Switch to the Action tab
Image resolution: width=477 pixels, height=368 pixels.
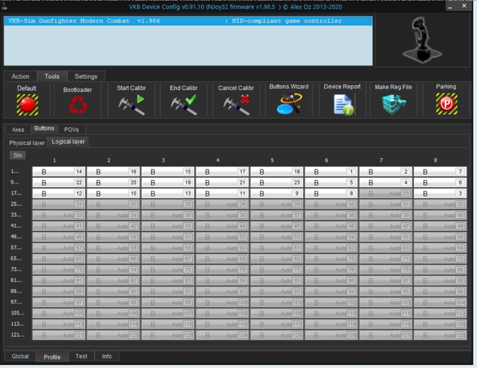pyautogui.click(x=20, y=76)
